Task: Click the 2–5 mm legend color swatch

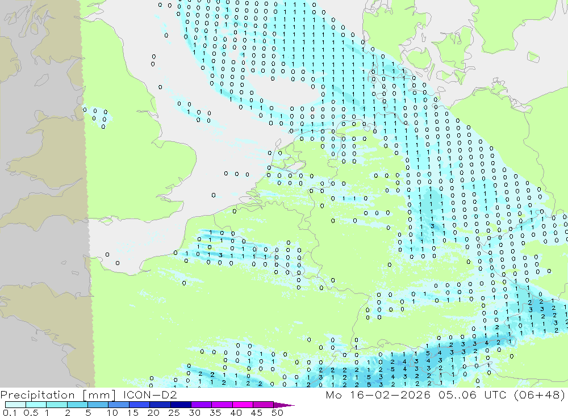Action: 77,405
